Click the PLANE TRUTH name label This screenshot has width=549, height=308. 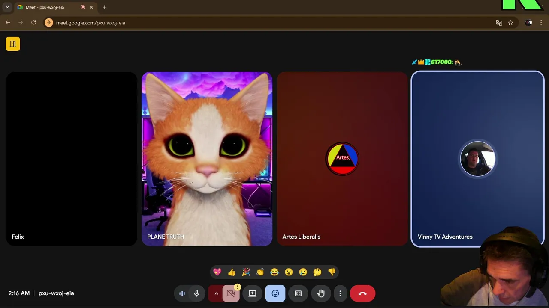click(x=166, y=237)
